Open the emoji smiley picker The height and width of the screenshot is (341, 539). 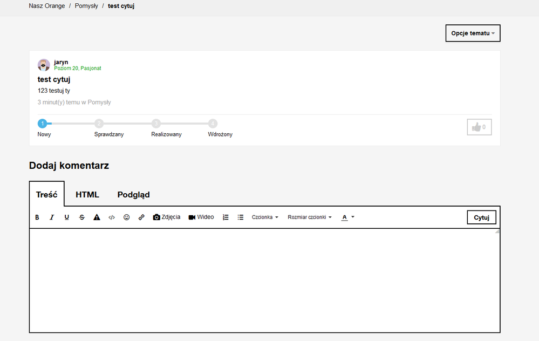coord(127,217)
